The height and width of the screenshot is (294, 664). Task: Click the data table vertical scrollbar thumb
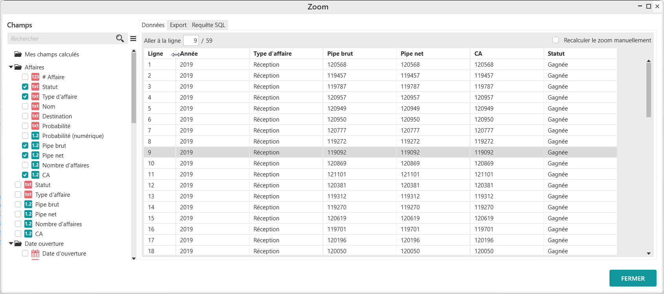649,90
